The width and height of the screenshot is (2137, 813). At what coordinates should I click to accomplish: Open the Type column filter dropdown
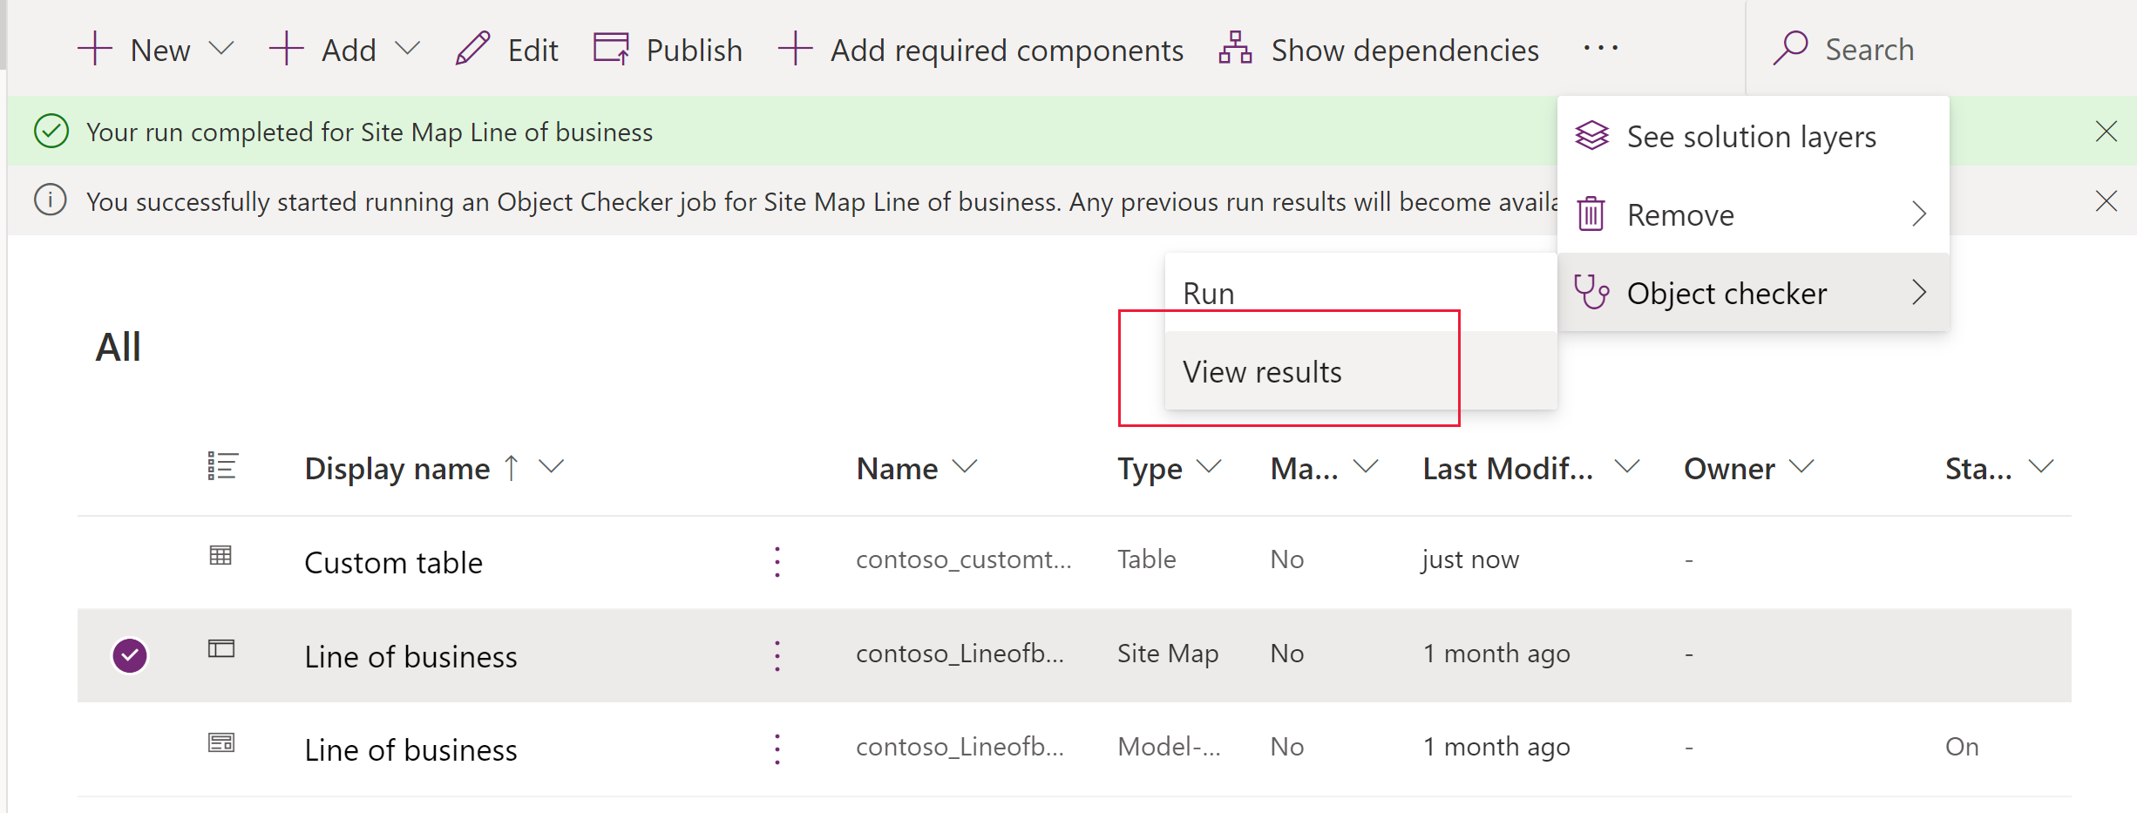1211,467
